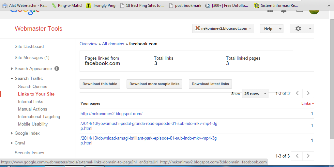Viewport: 334px width, 167px height.
Task: Open Internal Links page
Action: click(30, 102)
